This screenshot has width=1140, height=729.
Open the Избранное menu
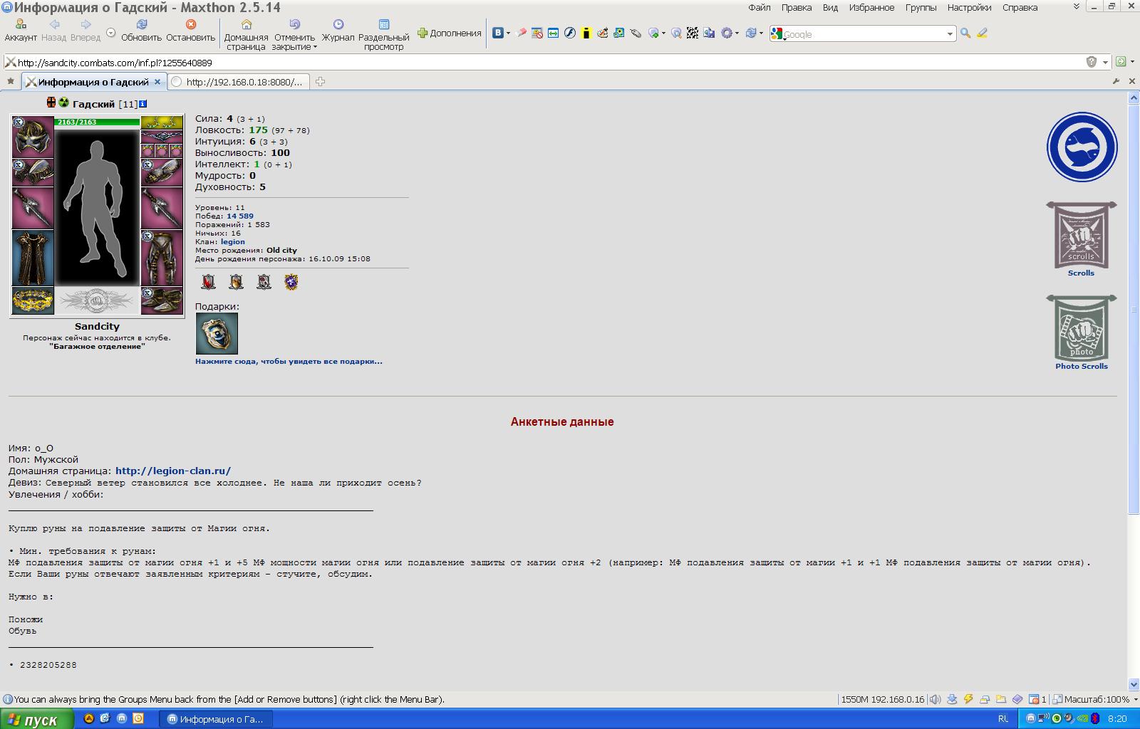coord(871,7)
